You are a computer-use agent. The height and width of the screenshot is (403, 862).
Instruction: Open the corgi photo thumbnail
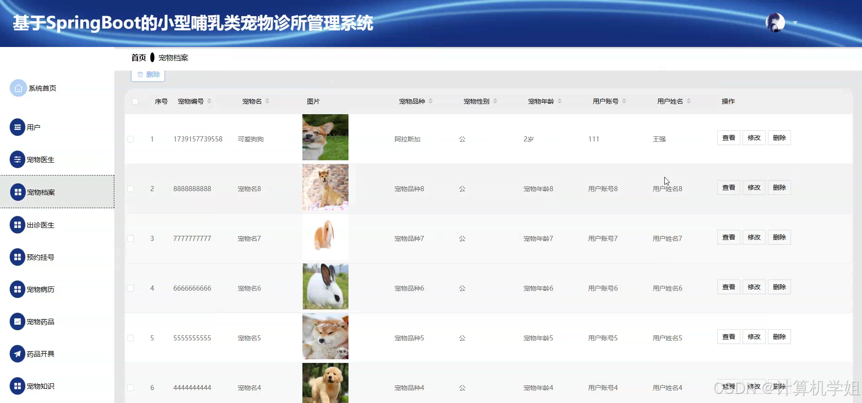click(325, 137)
